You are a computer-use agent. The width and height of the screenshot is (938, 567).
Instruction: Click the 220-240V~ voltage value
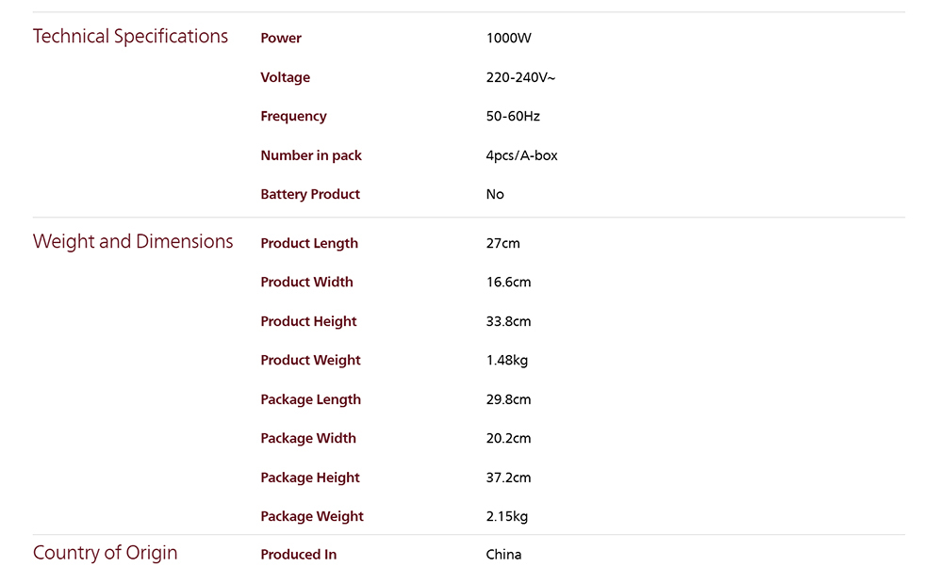pyautogui.click(x=520, y=77)
